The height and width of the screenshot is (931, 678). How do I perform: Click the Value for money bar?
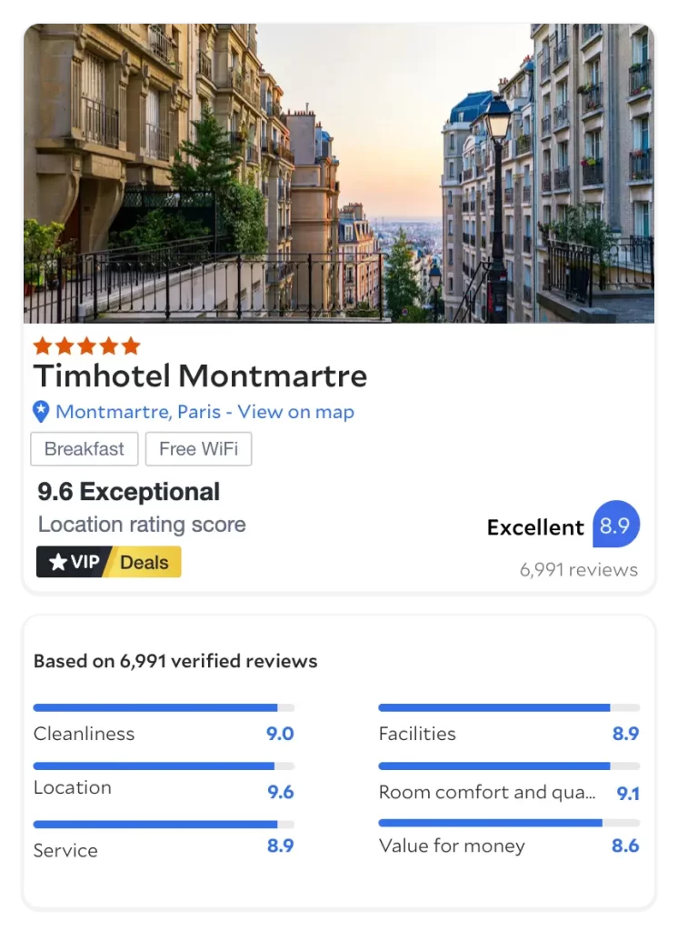point(508,823)
